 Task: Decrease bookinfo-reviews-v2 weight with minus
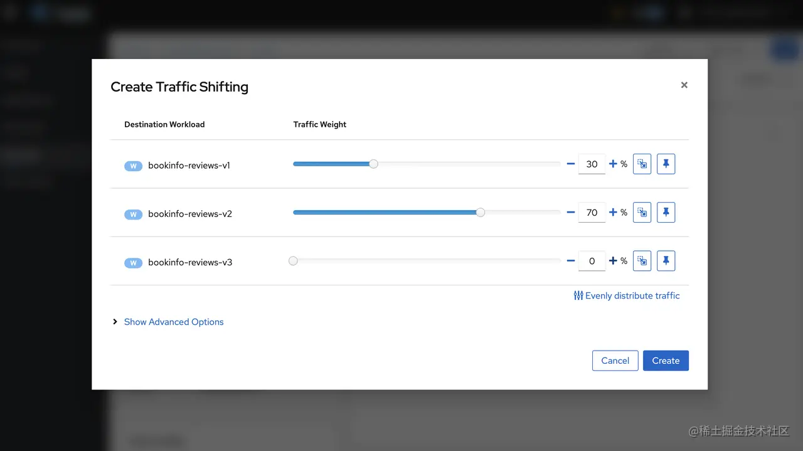(x=571, y=212)
